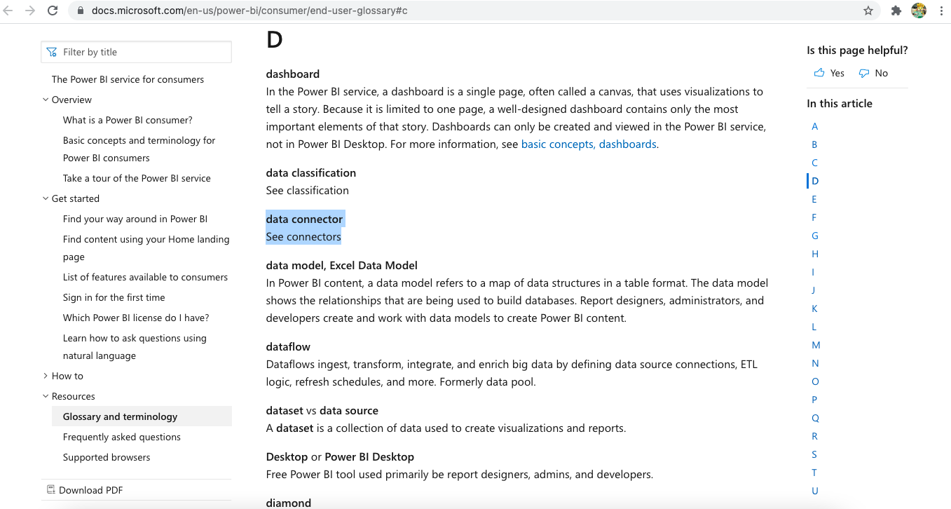The height and width of the screenshot is (509, 951).
Task: Bookmark this page with the star icon
Action: (868, 11)
